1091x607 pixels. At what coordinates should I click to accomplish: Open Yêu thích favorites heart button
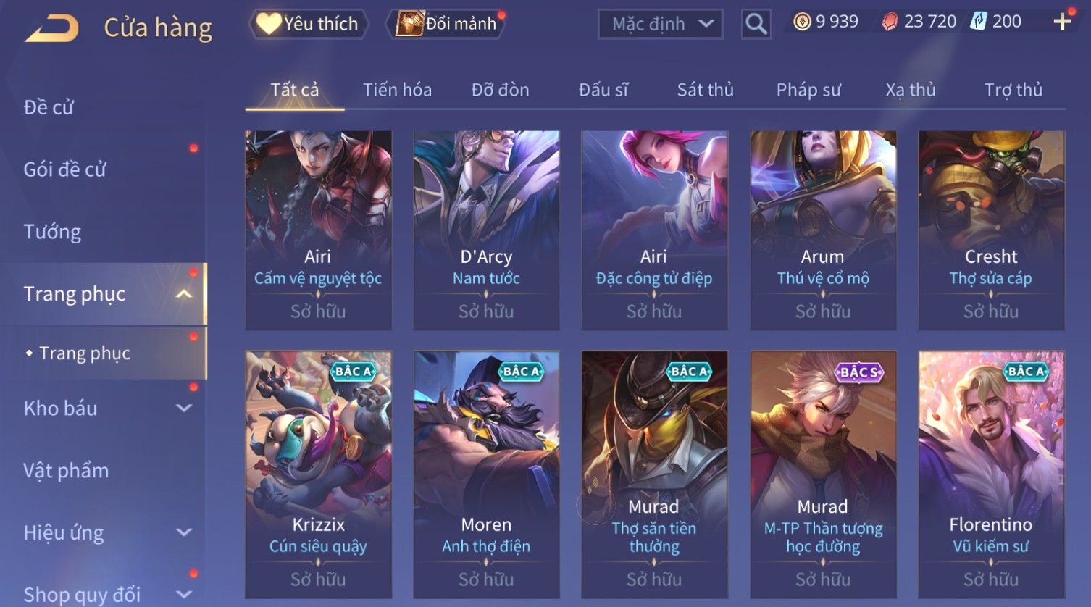click(308, 24)
